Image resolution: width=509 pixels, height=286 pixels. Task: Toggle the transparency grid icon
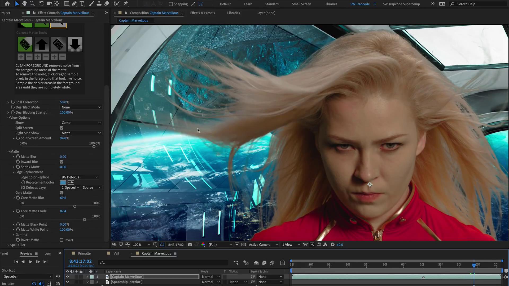(x=244, y=245)
